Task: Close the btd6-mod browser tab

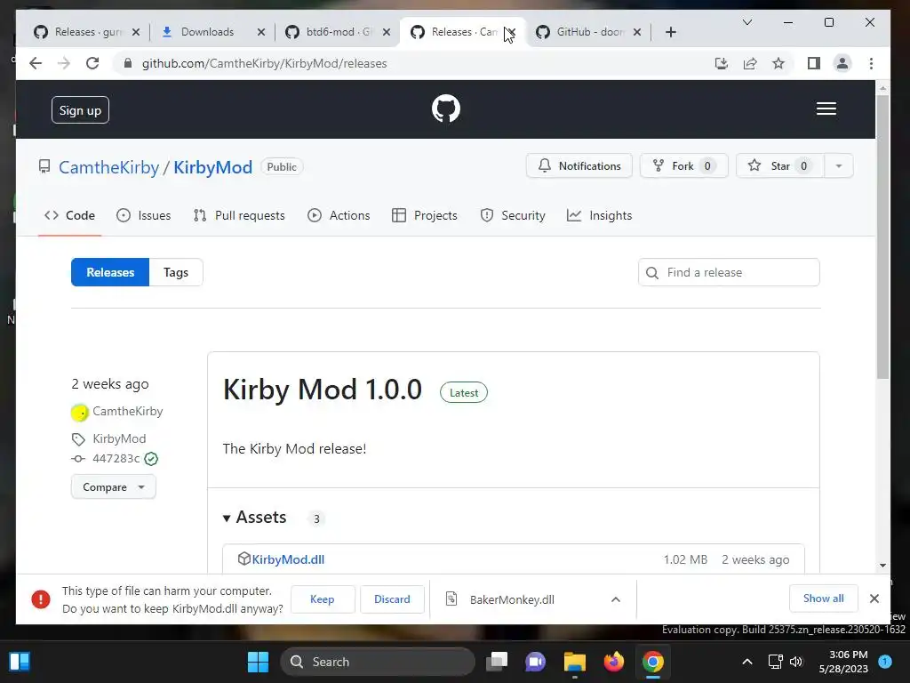Action: point(387,32)
